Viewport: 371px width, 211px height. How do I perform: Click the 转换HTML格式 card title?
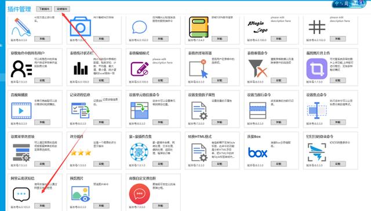tap(199, 136)
